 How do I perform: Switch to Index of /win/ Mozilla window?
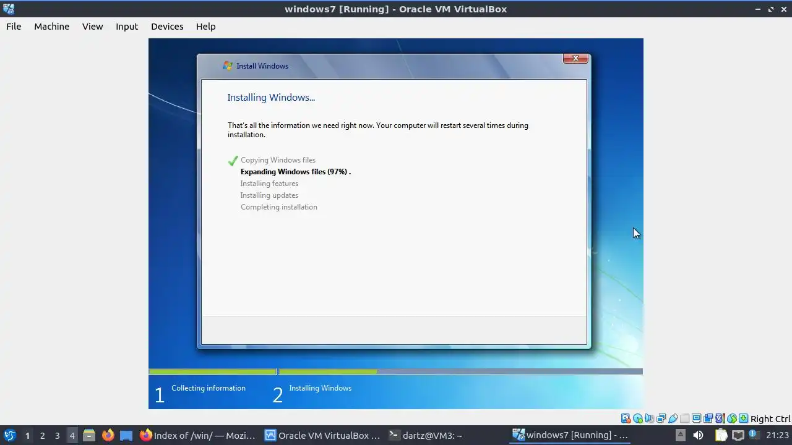point(197,435)
